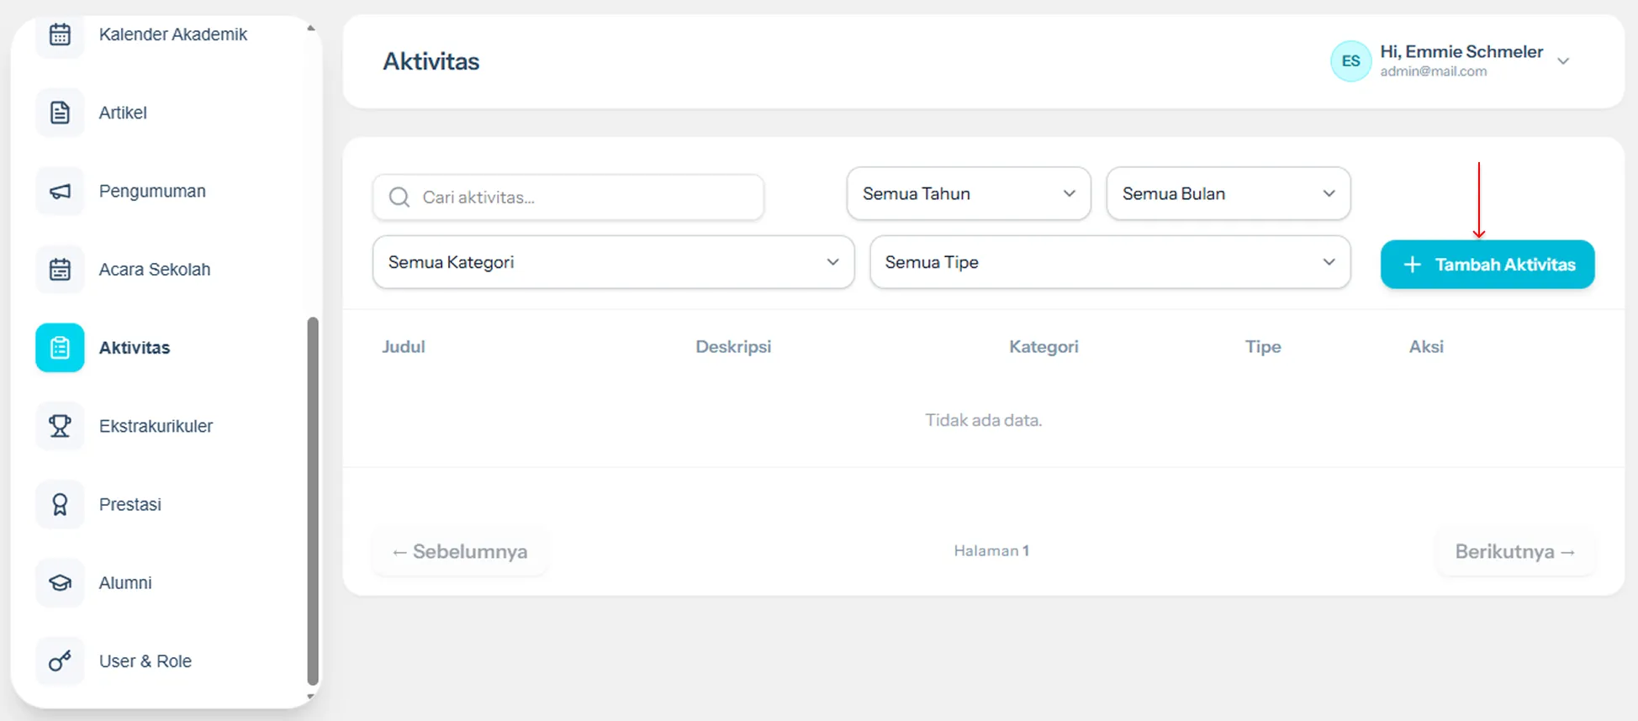Click the Halaman 1 page indicator

click(x=991, y=551)
